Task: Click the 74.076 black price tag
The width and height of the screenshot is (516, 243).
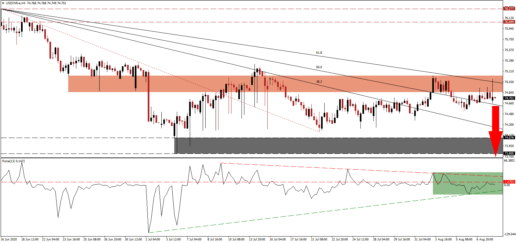Action: 509,138
